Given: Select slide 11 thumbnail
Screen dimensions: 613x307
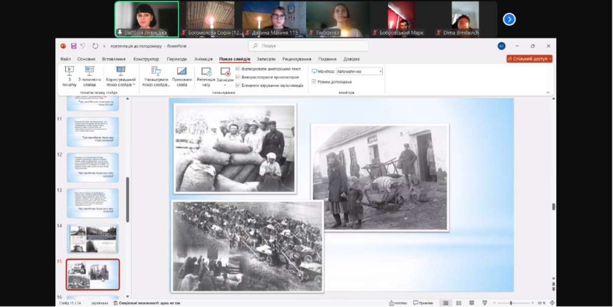Looking at the screenshot, I should click(x=93, y=132).
